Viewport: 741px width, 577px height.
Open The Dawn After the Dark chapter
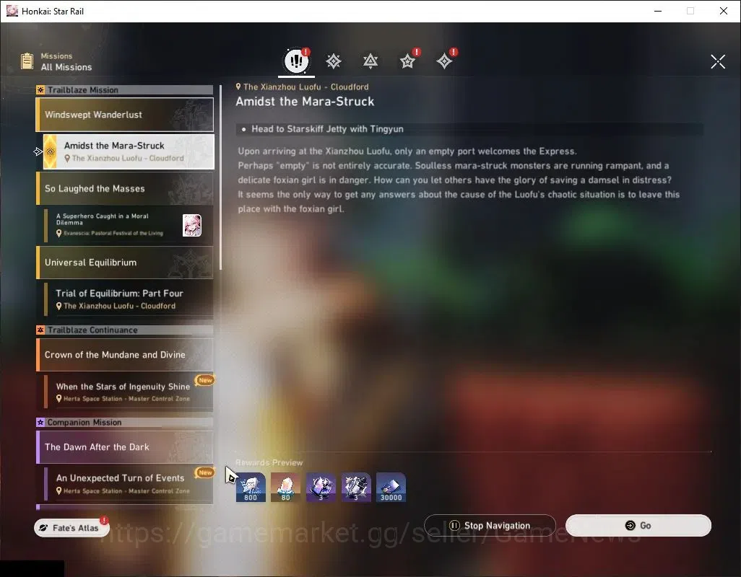[x=125, y=446]
